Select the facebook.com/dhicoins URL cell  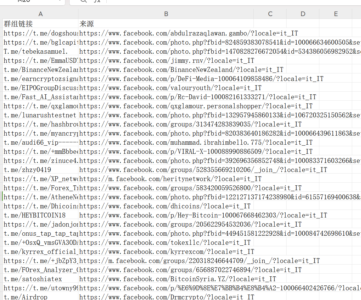[166, 206]
